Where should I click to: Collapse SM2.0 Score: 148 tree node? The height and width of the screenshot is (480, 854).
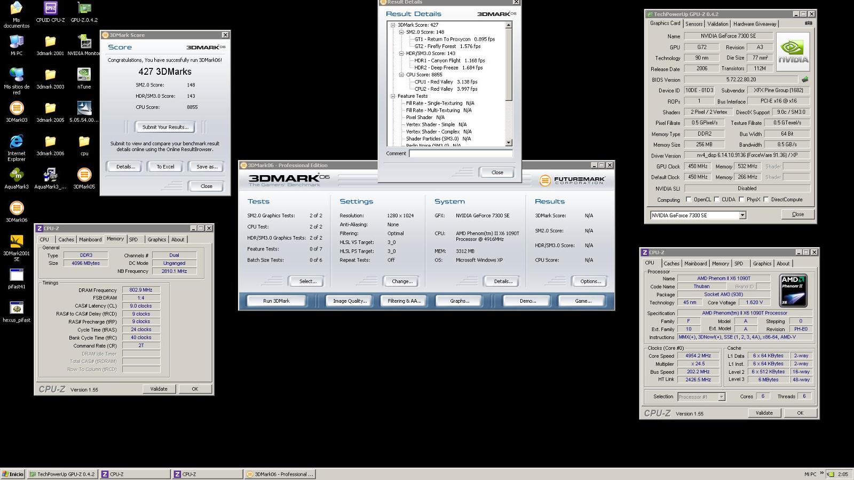401,32
